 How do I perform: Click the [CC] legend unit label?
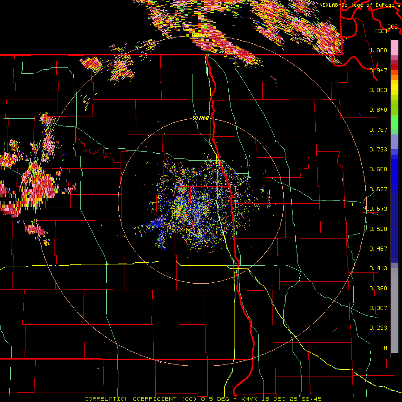tap(381, 31)
